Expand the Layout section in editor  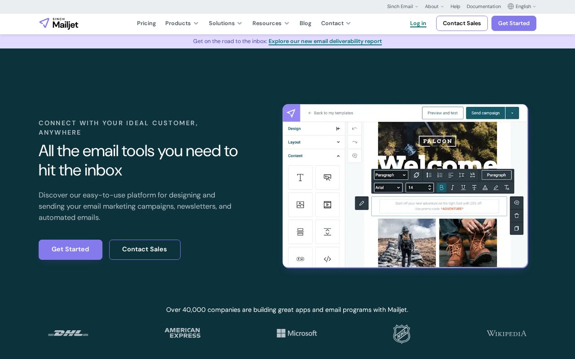coord(314,142)
